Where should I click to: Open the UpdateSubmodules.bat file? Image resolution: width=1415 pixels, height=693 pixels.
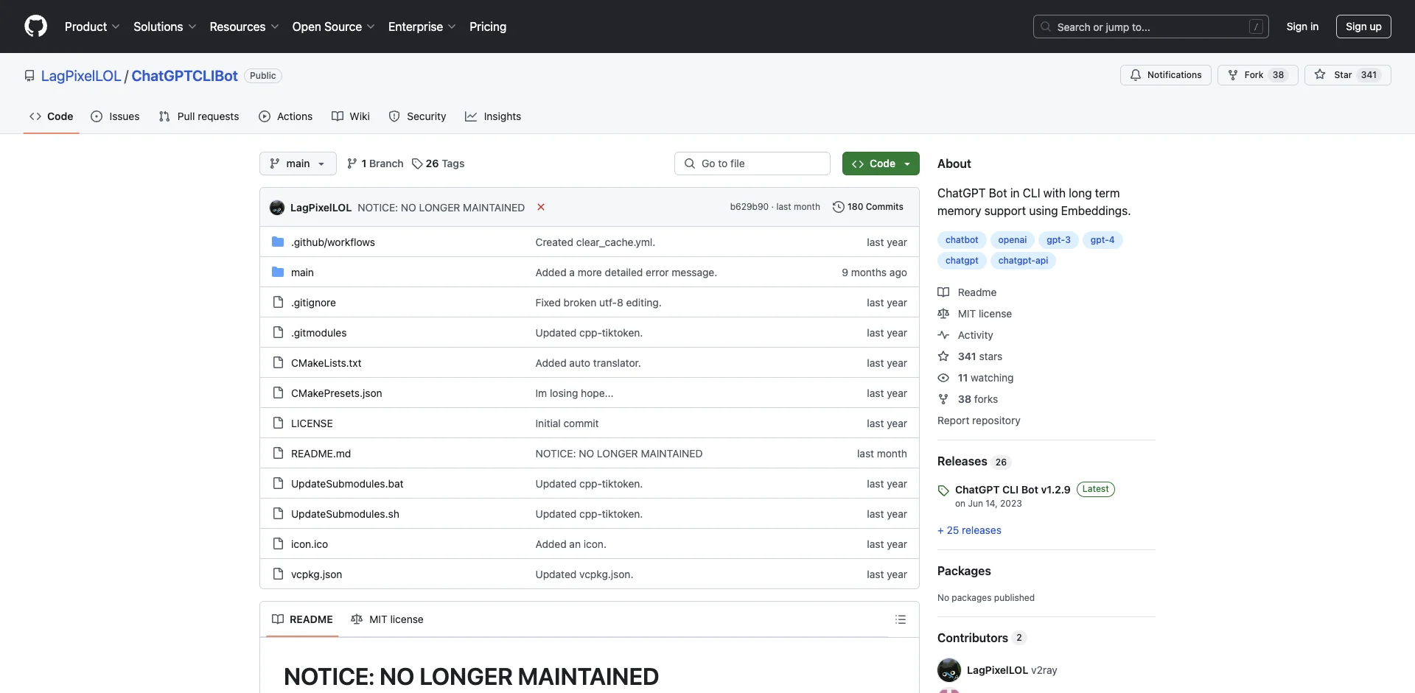347,484
